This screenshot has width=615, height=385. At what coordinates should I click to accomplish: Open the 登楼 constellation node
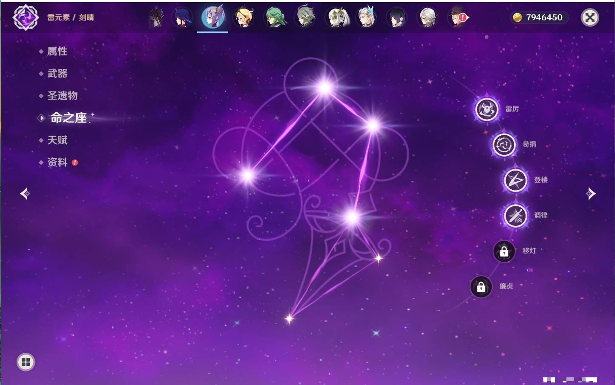click(515, 180)
